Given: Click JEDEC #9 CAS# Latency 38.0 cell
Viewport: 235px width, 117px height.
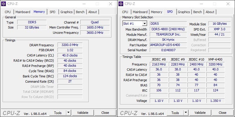Looking at the screenshot, I should click(178, 70).
